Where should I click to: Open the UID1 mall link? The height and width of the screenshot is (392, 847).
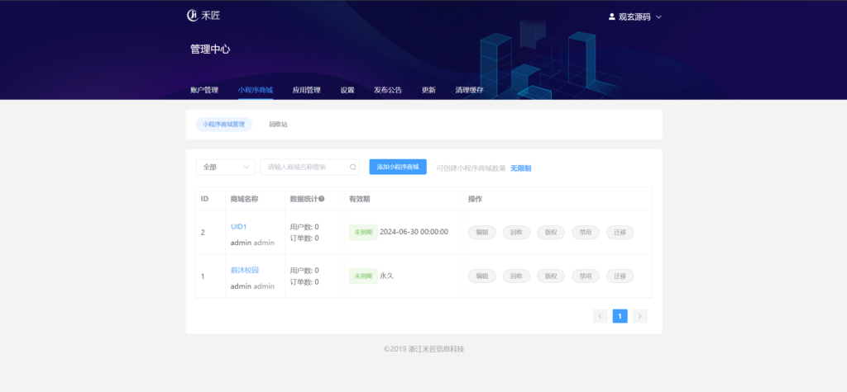click(x=239, y=226)
